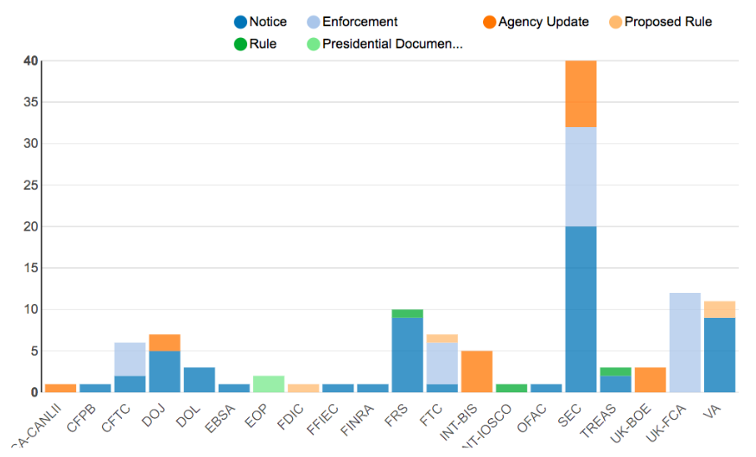The height and width of the screenshot is (457, 756).
Task: Click the DOL Notice bar
Action: click(199, 380)
